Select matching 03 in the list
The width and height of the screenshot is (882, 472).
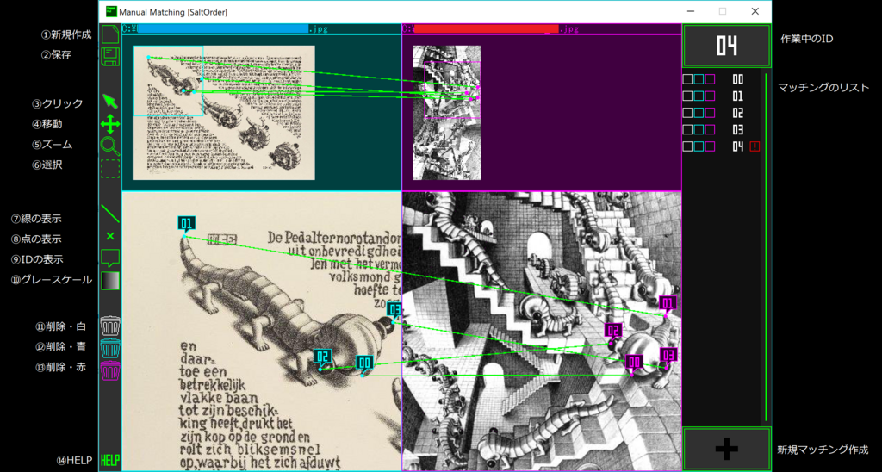737,129
